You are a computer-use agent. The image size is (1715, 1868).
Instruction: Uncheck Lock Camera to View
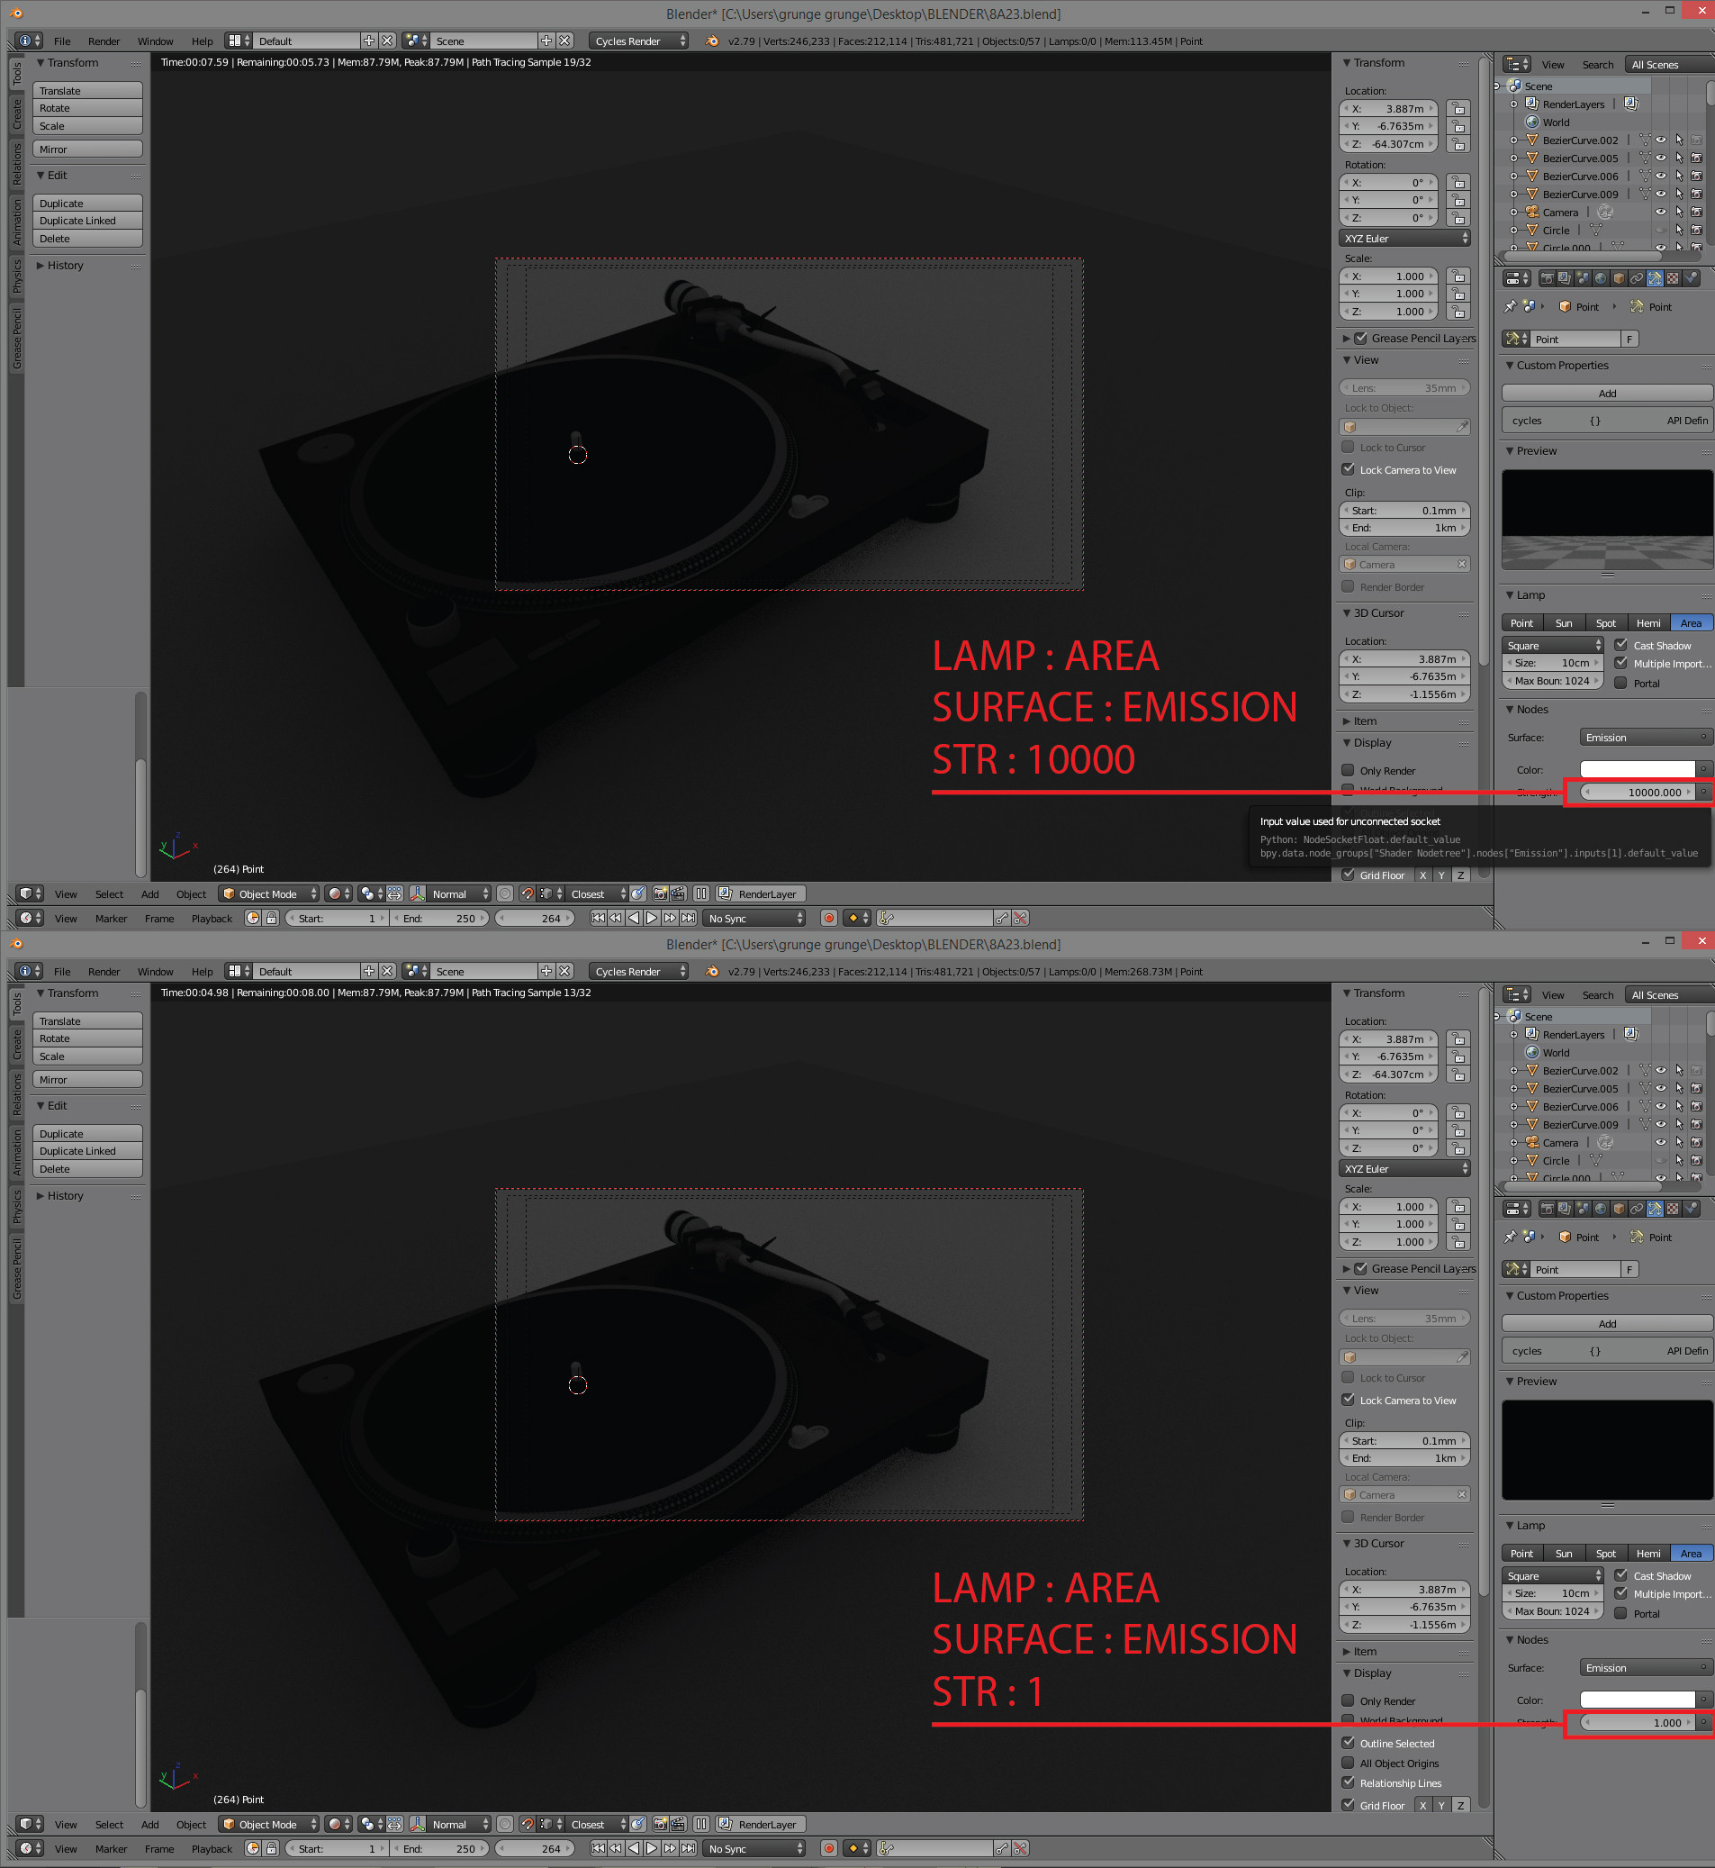coord(1349,469)
